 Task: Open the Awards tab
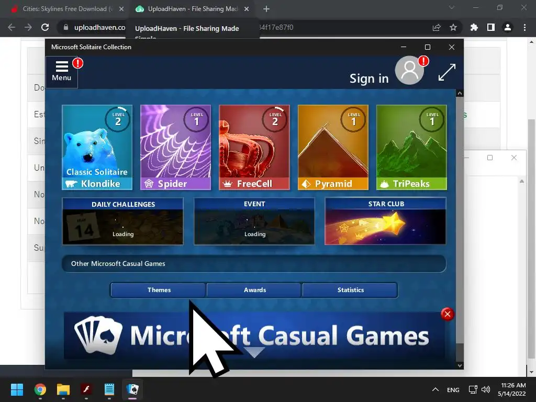[x=254, y=290]
